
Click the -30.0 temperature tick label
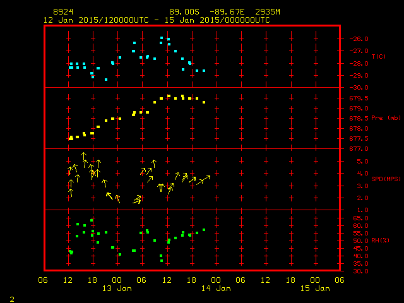tap(359, 88)
